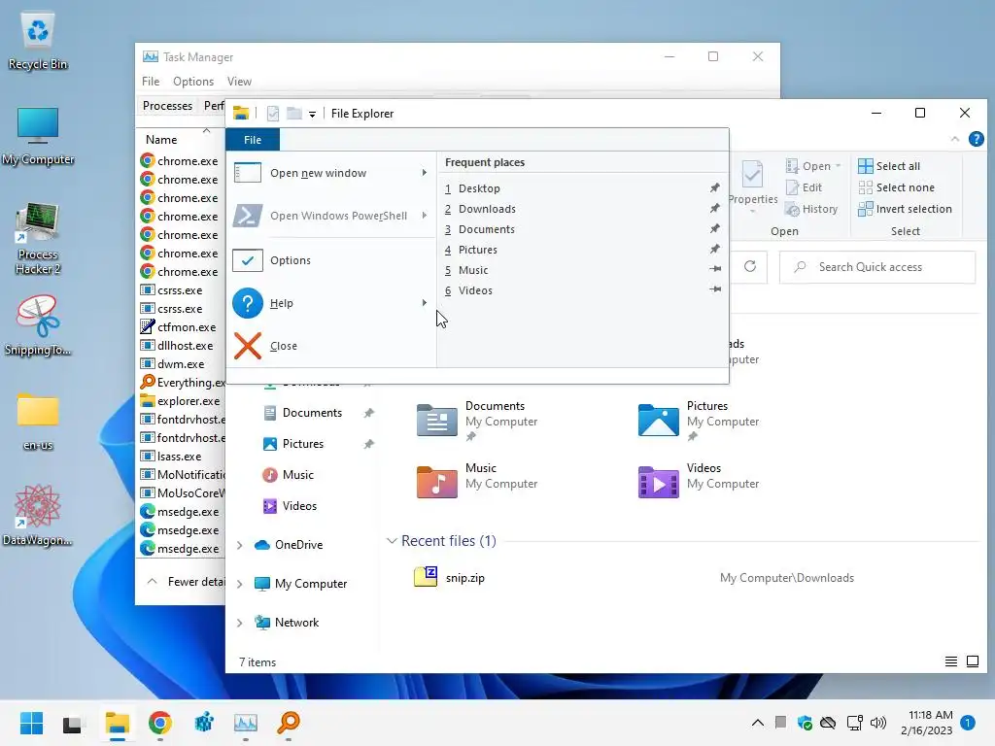Click the Task Manager taskbar icon

[x=246, y=723]
